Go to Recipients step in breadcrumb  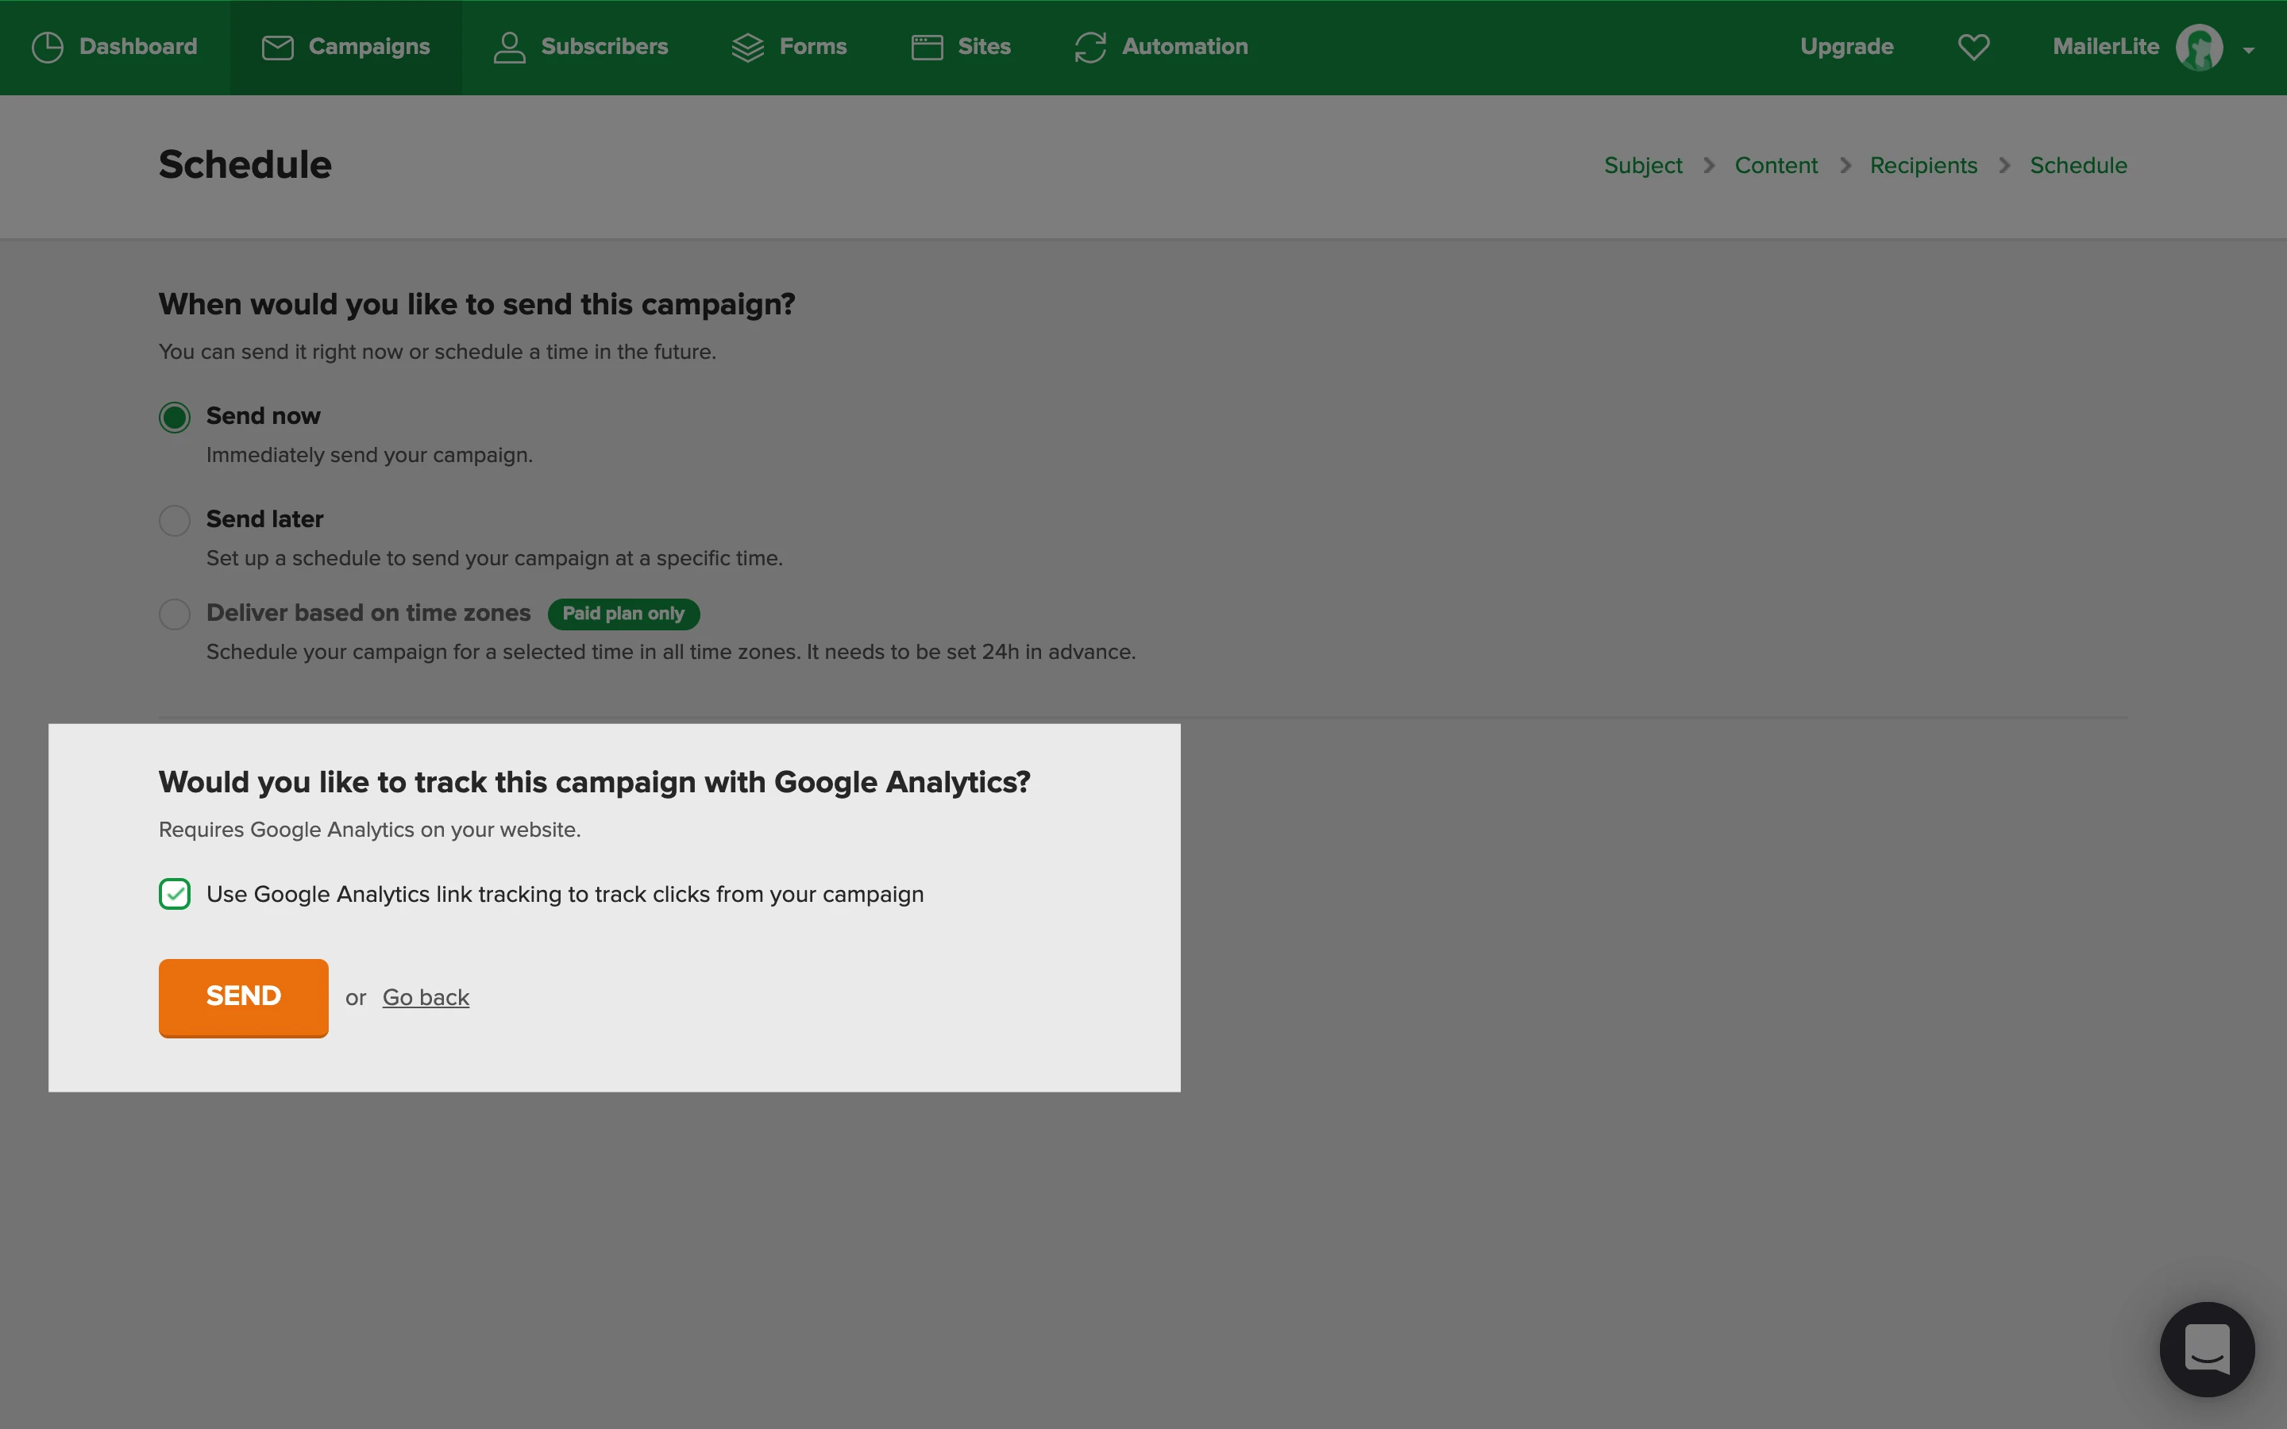point(1923,165)
